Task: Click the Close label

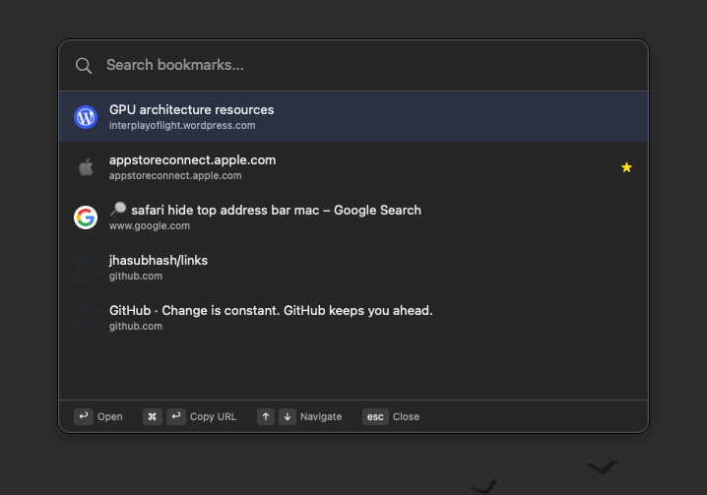Action: click(x=406, y=416)
